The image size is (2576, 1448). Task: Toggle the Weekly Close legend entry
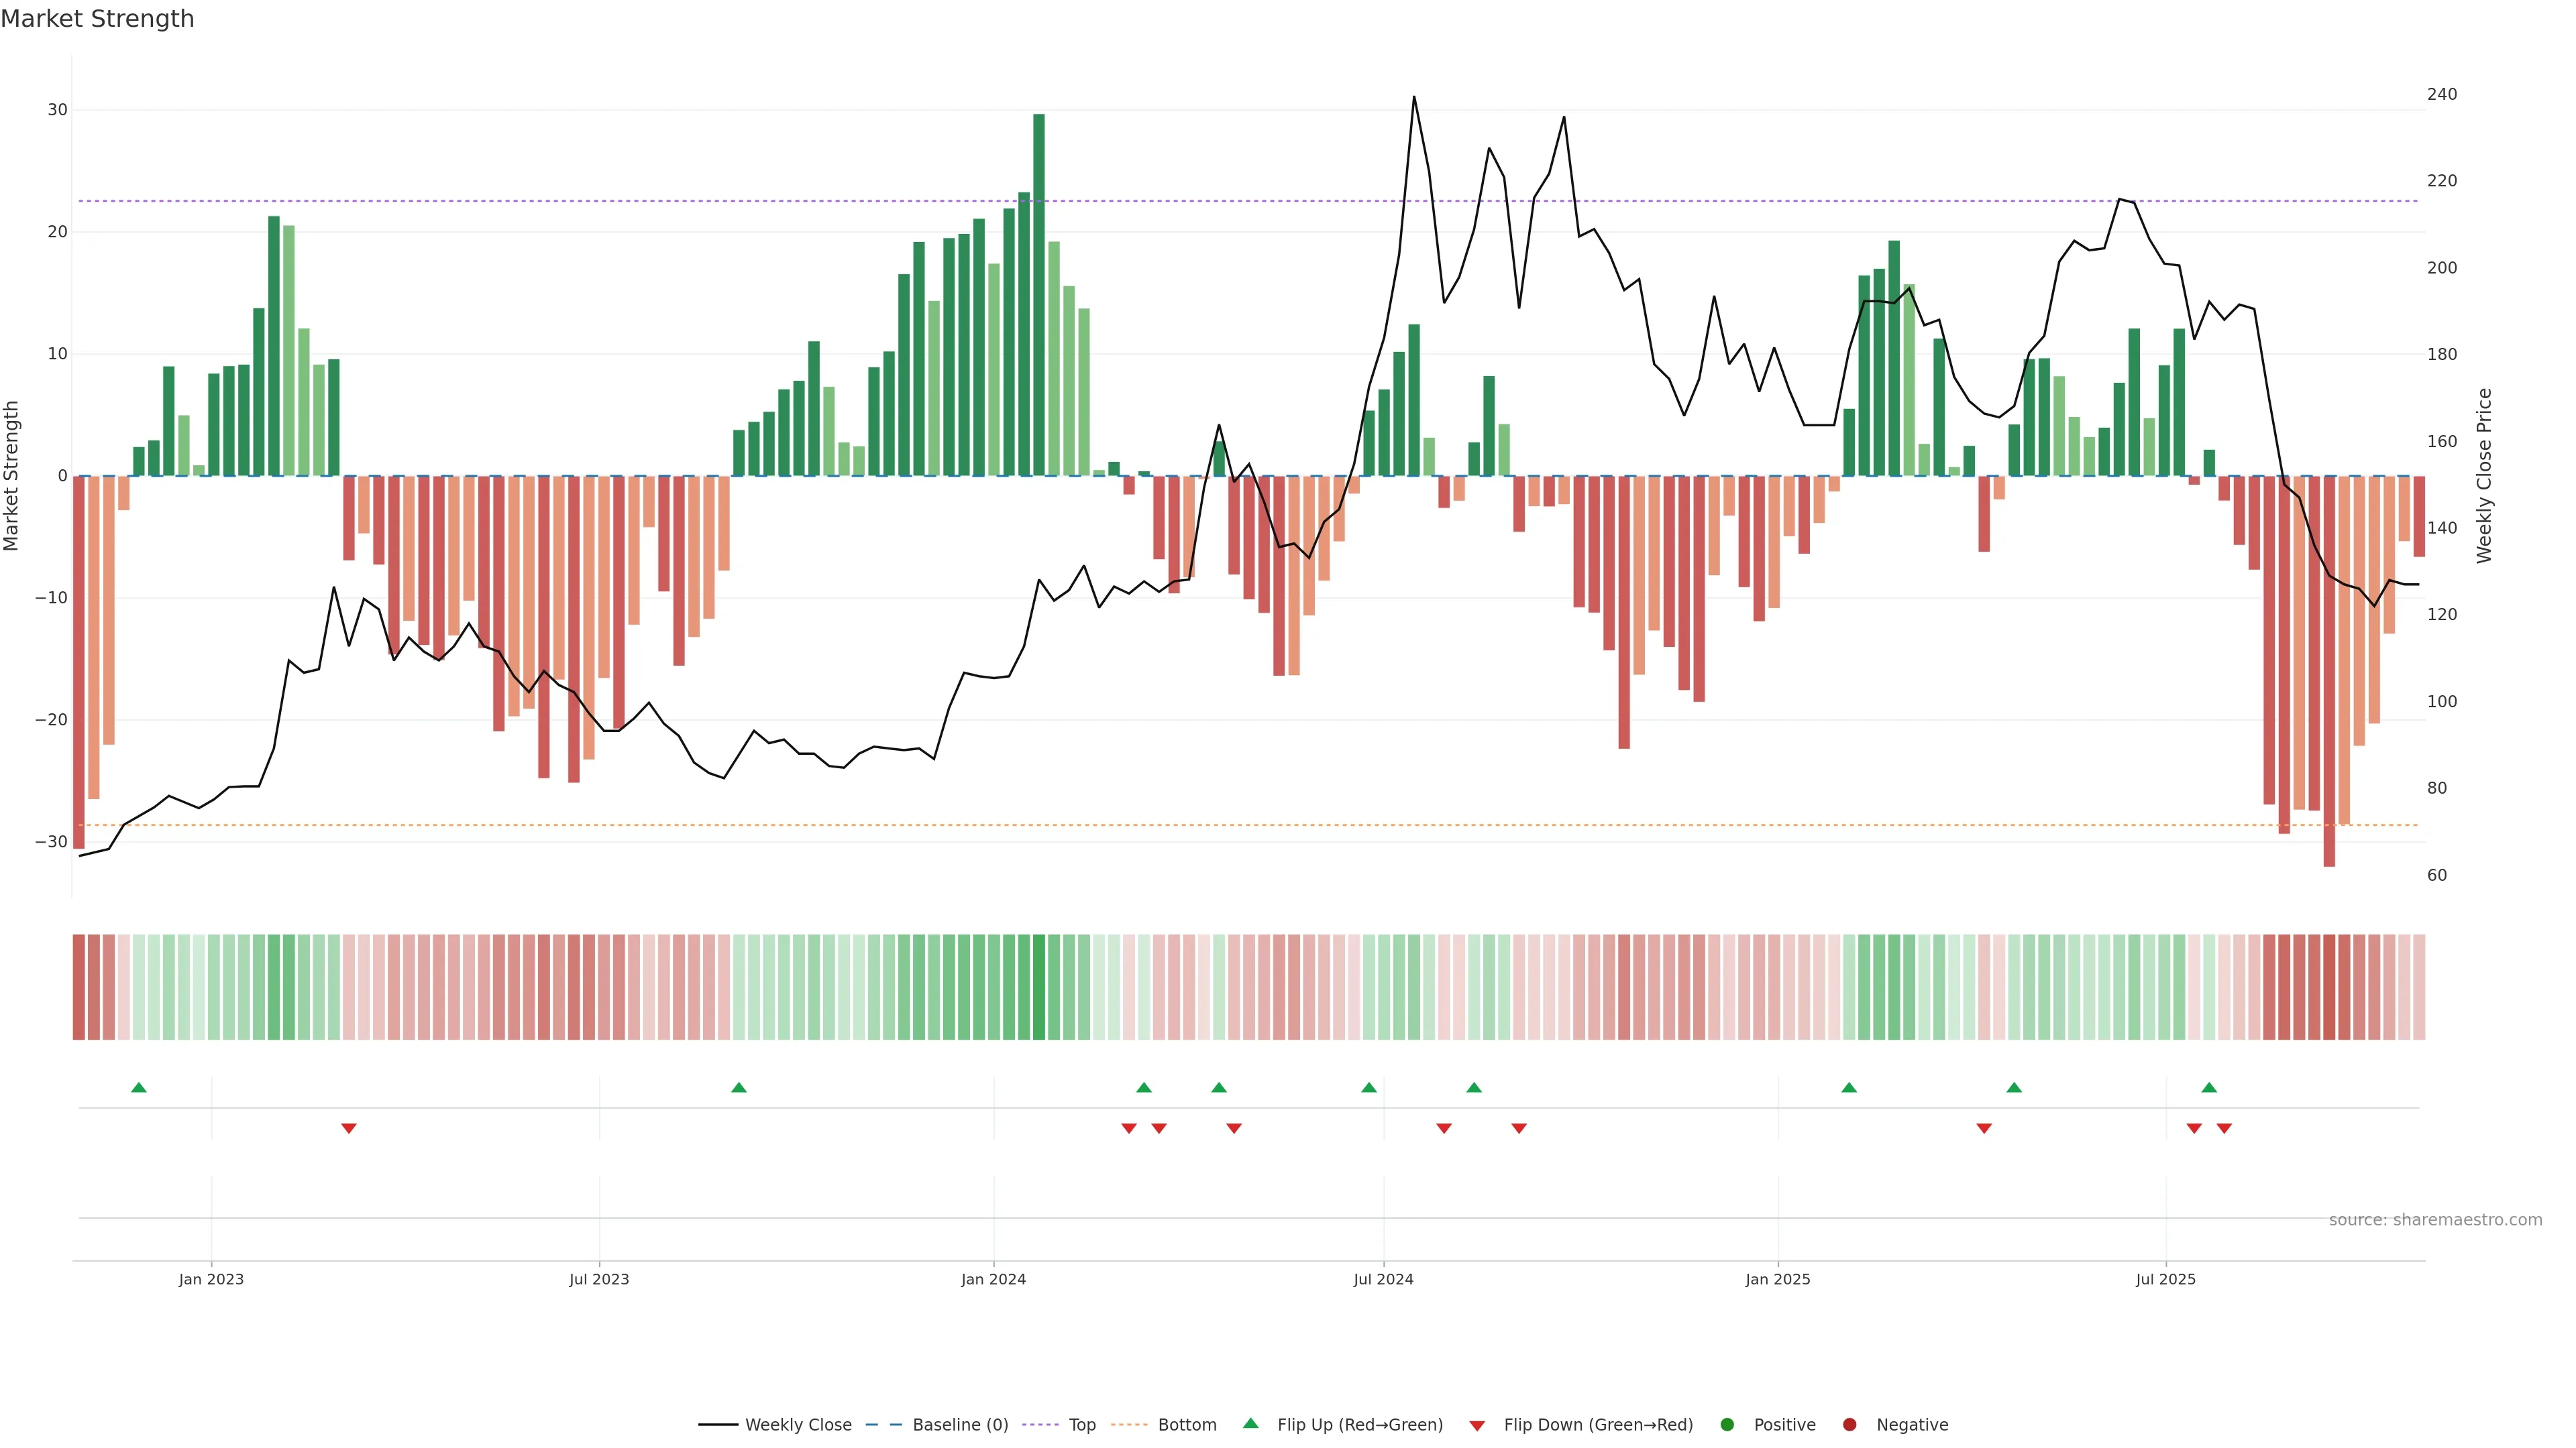(x=797, y=1425)
